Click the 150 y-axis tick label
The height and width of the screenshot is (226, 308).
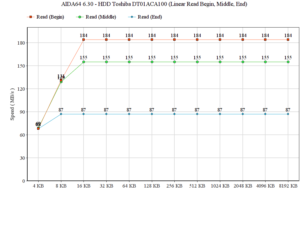pos(21,66)
